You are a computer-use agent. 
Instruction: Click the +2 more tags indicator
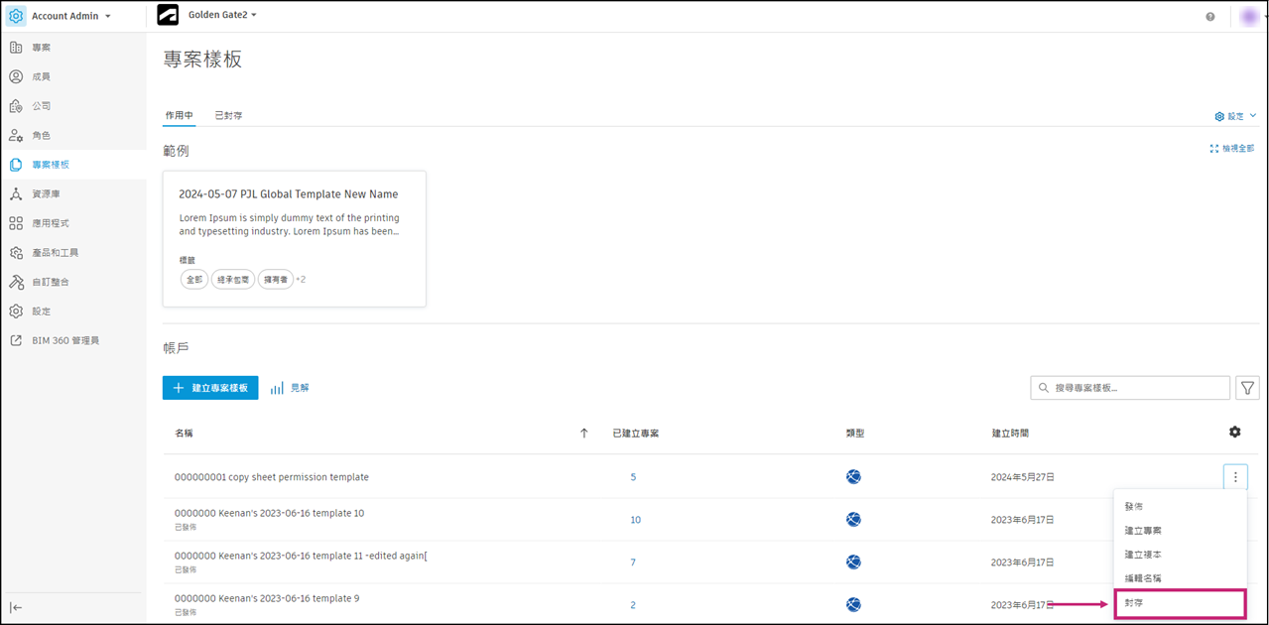pos(301,280)
